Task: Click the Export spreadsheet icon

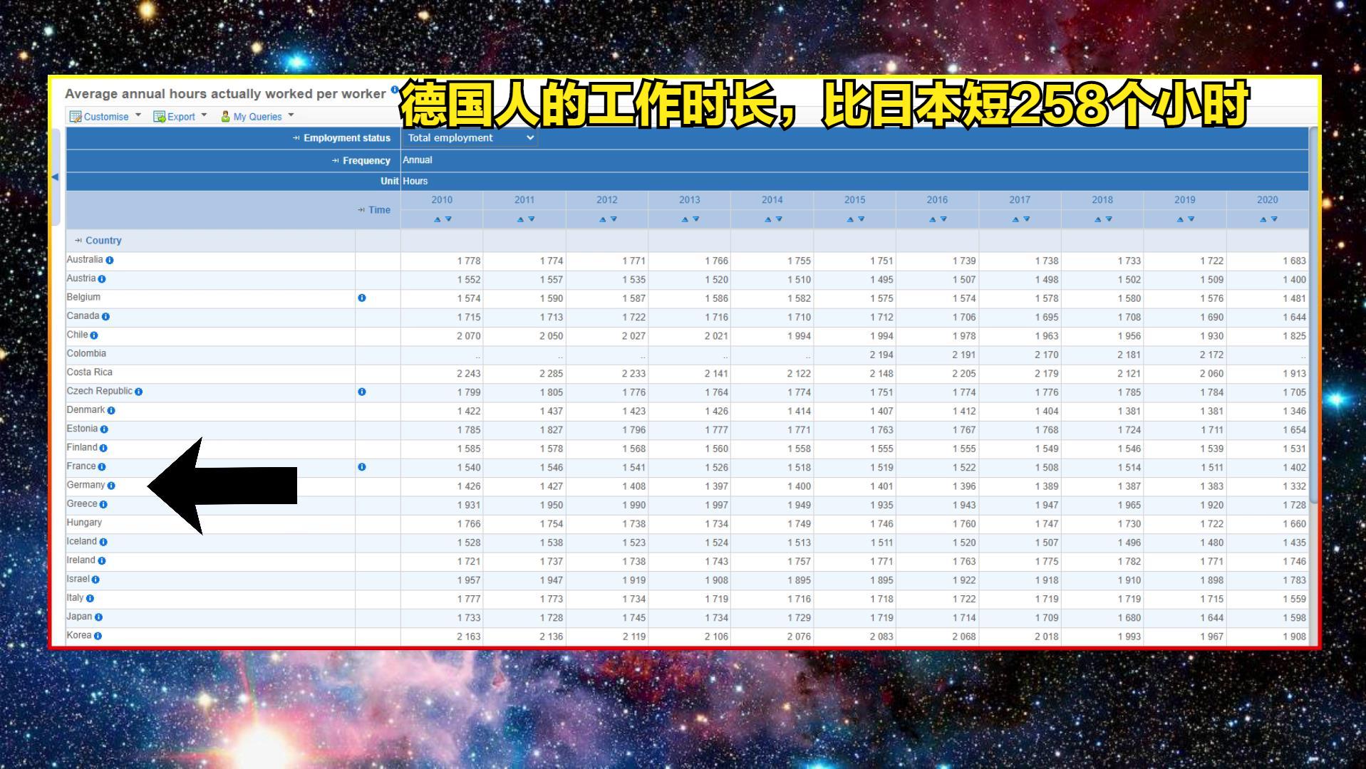Action: coord(160,116)
